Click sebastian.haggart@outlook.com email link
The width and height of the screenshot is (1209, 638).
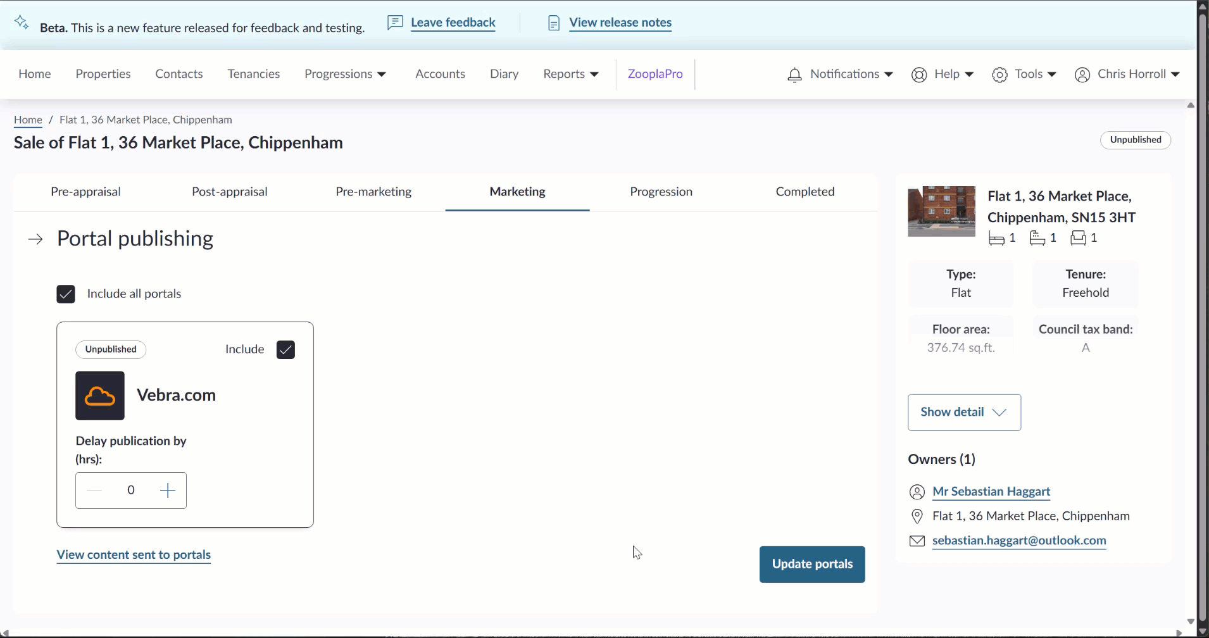(x=1019, y=541)
